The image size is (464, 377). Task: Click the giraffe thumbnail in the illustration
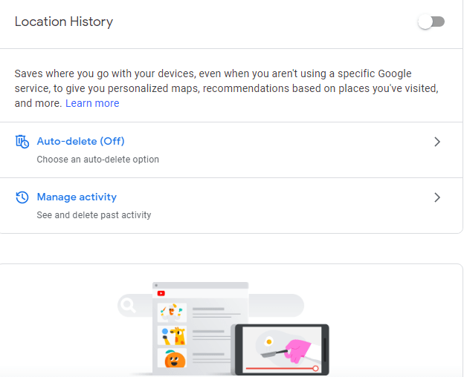[x=172, y=335]
